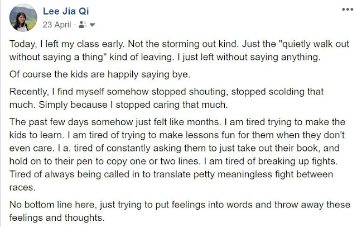Click the line starting 'even care. I a. tired'
The height and width of the screenshot is (227, 357).
pos(175,148)
